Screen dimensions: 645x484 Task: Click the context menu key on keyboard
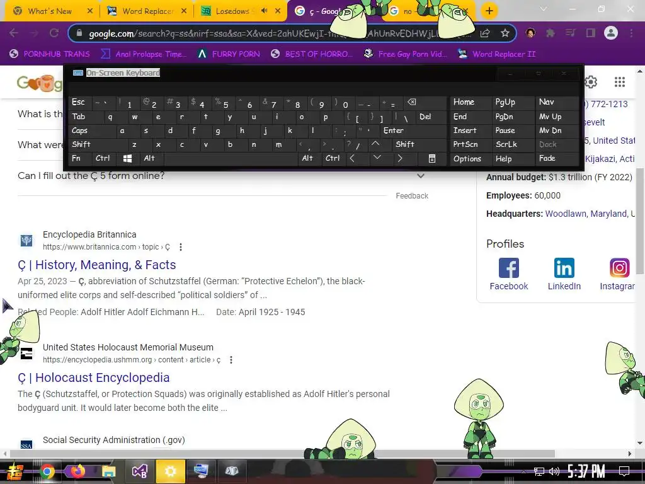[x=432, y=158]
